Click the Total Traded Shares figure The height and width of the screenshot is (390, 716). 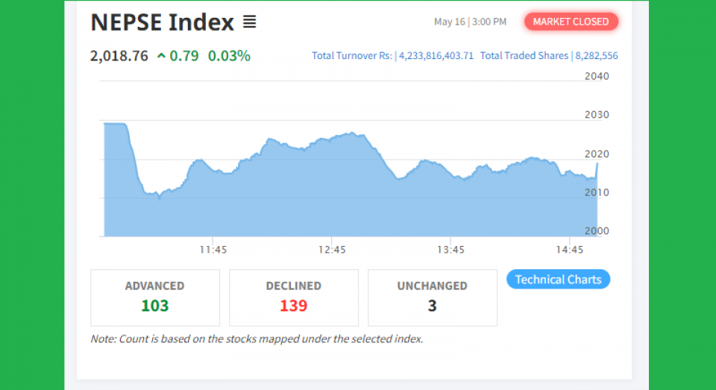click(x=596, y=56)
